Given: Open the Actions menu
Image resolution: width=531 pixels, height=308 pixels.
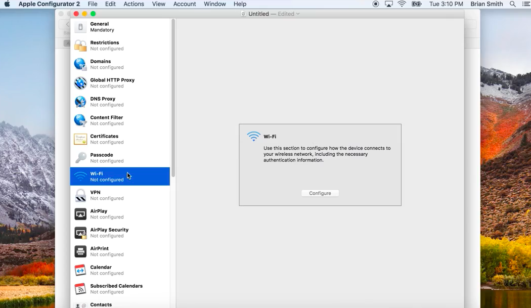Looking at the screenshot, I should 134,4.
